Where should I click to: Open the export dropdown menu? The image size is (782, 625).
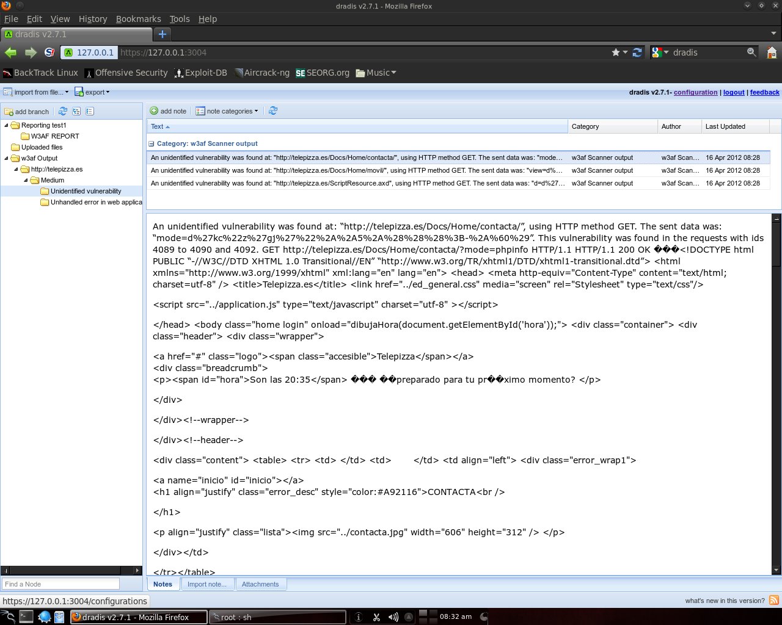[x=92, y=92]
